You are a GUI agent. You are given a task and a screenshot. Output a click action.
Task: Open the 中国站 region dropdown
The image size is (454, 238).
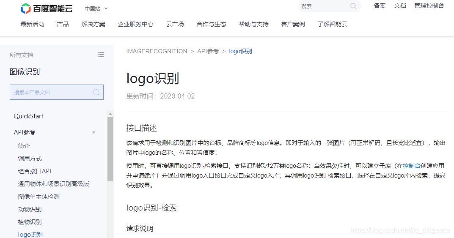[96, 9]
